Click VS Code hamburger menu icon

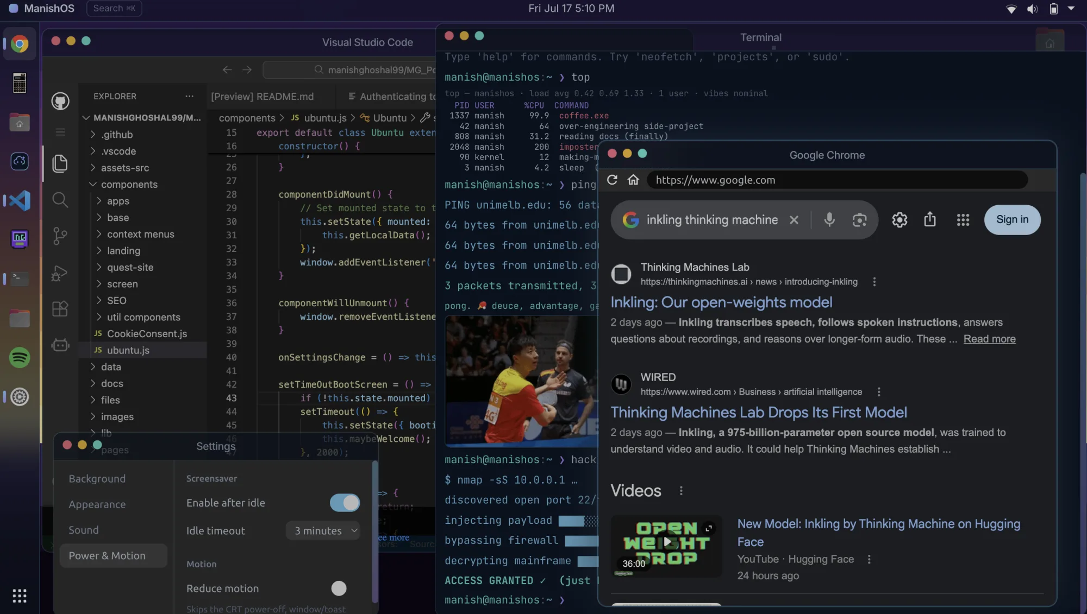click(x=60, y=132)
